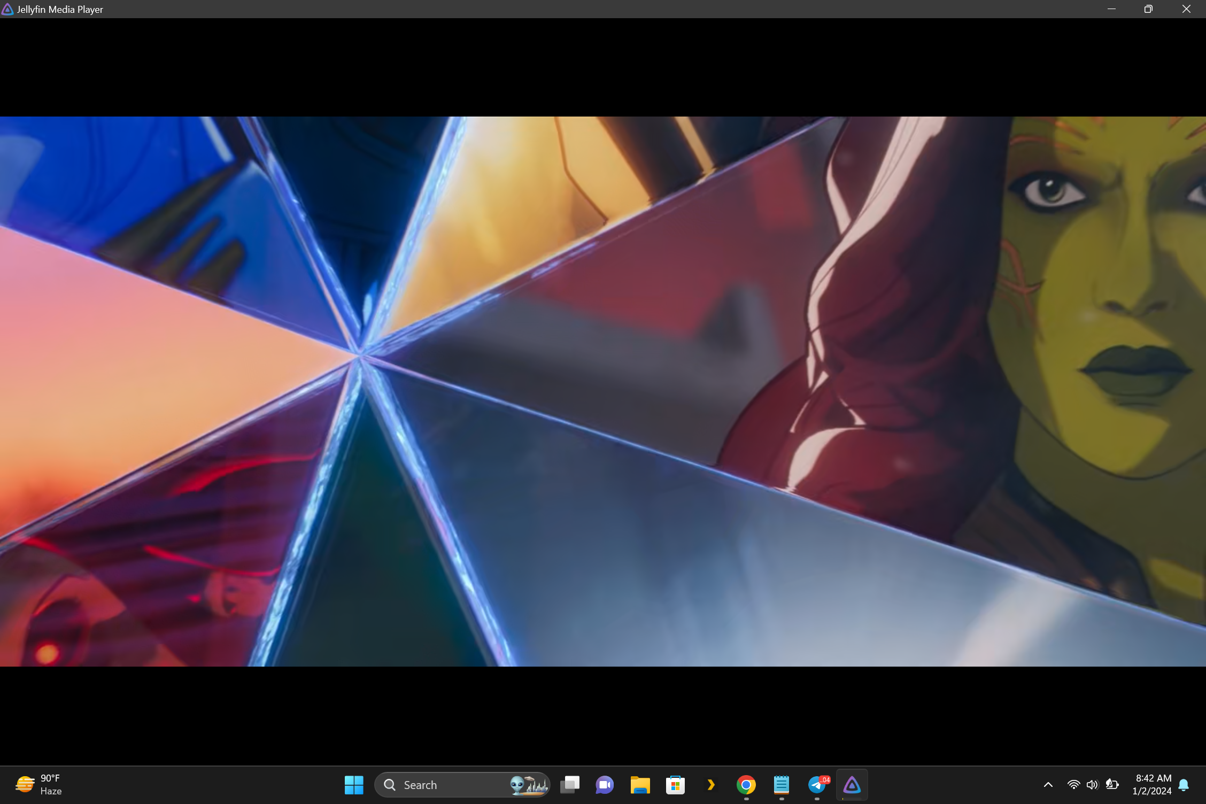1206x804 pixels.
Task: Open Task View from the taskbar
Action: 570,785
